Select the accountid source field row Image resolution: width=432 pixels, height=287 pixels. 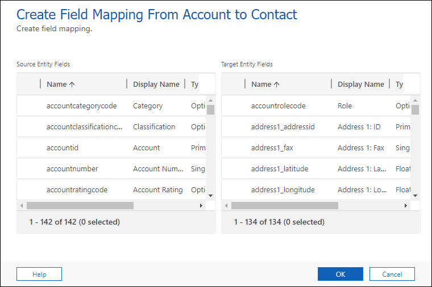click(63, 147)
